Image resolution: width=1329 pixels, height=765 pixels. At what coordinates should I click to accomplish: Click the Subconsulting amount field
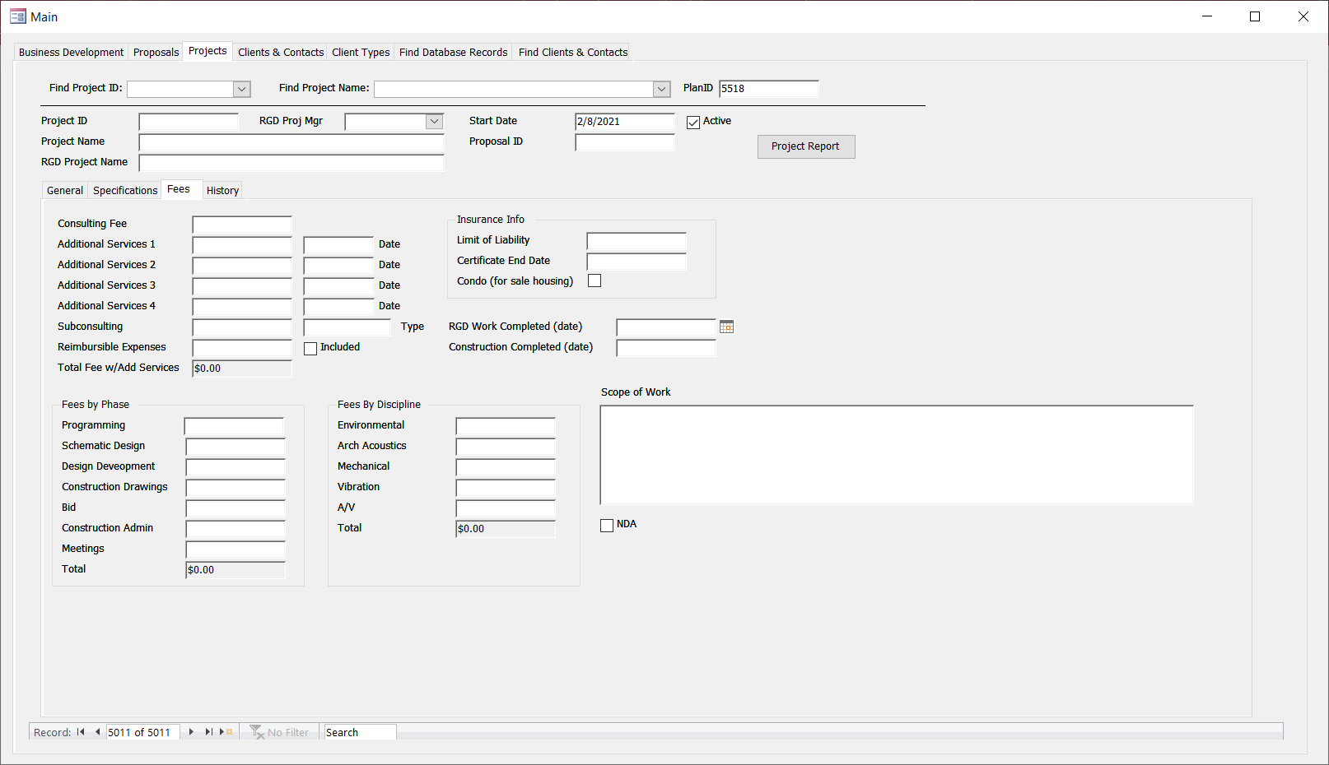tap(242, 327)
